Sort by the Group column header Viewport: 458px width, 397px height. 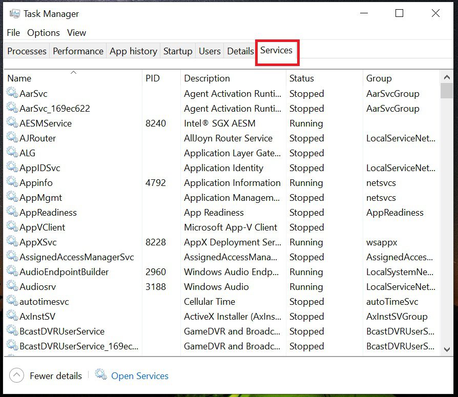401,78
